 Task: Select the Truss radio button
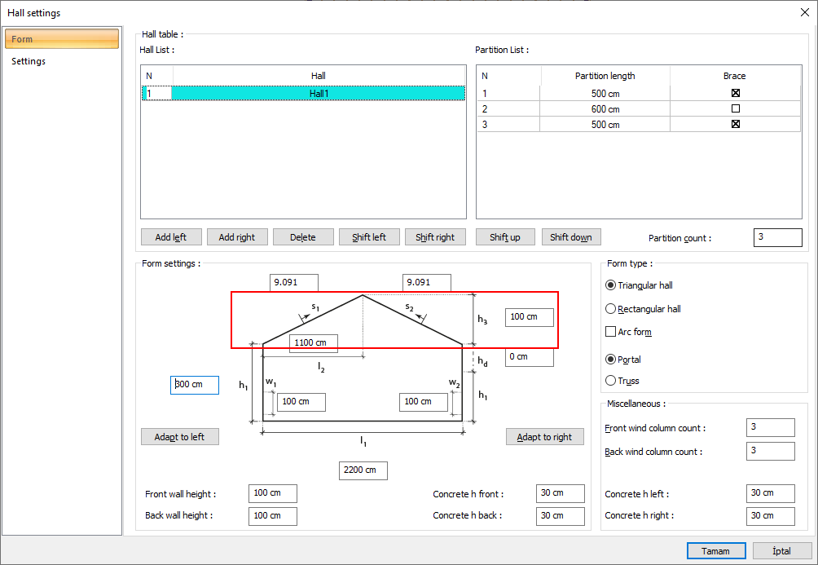pyautogui.click(x=611, y=381)
